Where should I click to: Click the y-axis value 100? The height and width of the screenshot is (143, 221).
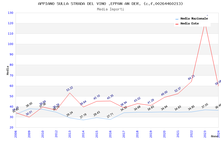(x=11, y=44)
